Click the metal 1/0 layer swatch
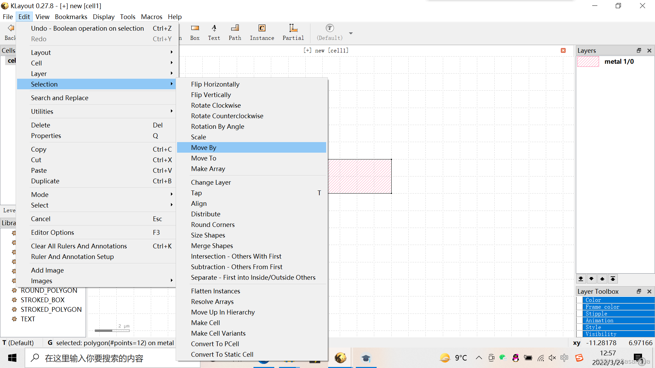This screenshot has height=368, width=655. pyautogui.click(x=588, y=62)
